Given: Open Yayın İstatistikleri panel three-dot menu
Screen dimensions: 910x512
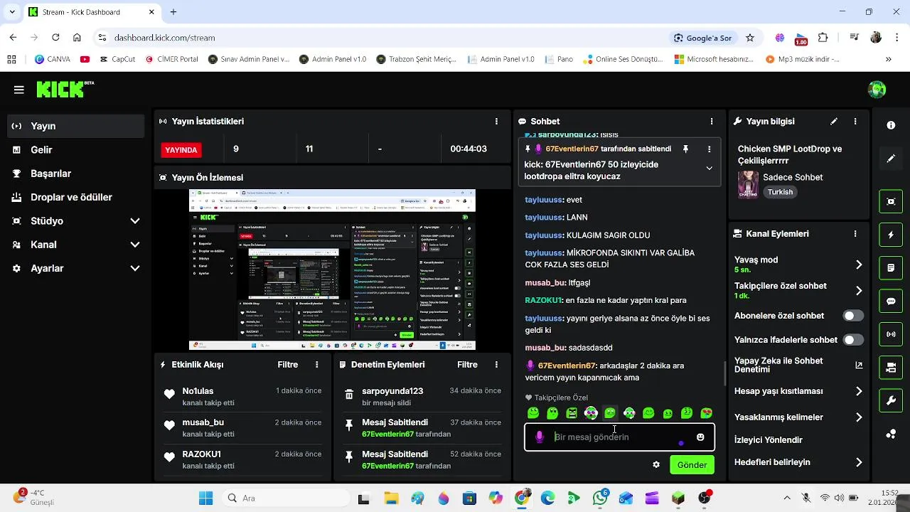Looking at the screenshot, I should click(497, 122).
